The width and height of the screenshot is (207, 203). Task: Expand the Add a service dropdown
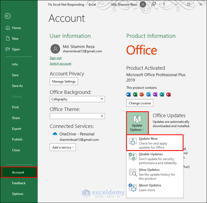pos(63,147)
